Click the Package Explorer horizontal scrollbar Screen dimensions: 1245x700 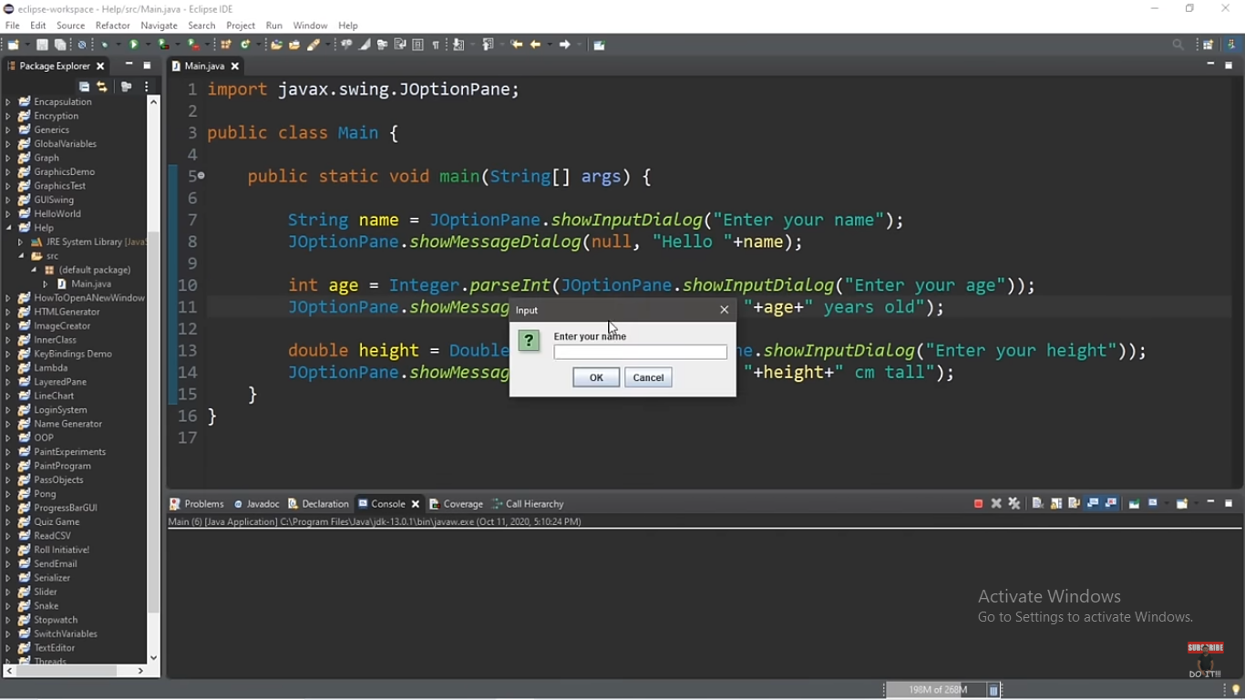[67, 671]
